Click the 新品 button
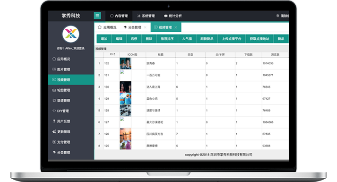The width and height of the screenshot is (337, 182). tap(281, 39)
